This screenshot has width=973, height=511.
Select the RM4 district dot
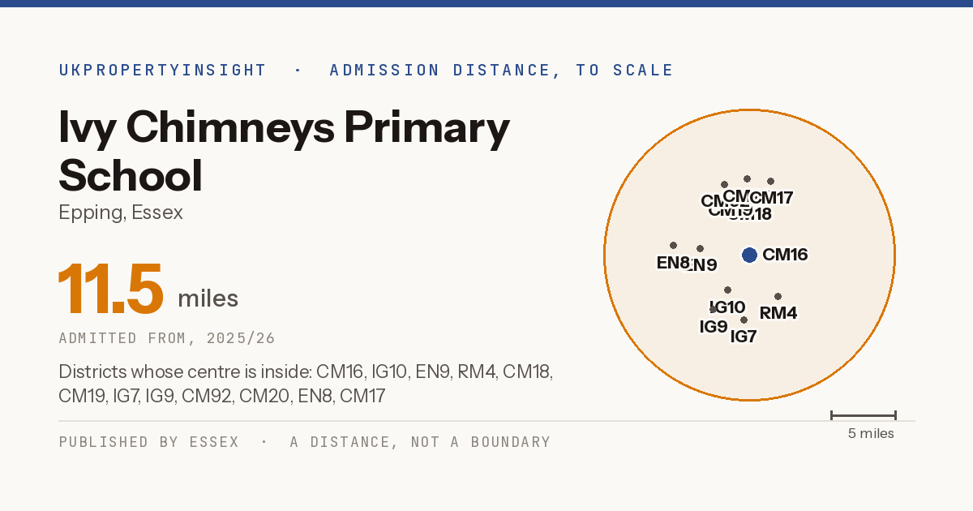tap(778, 296)
